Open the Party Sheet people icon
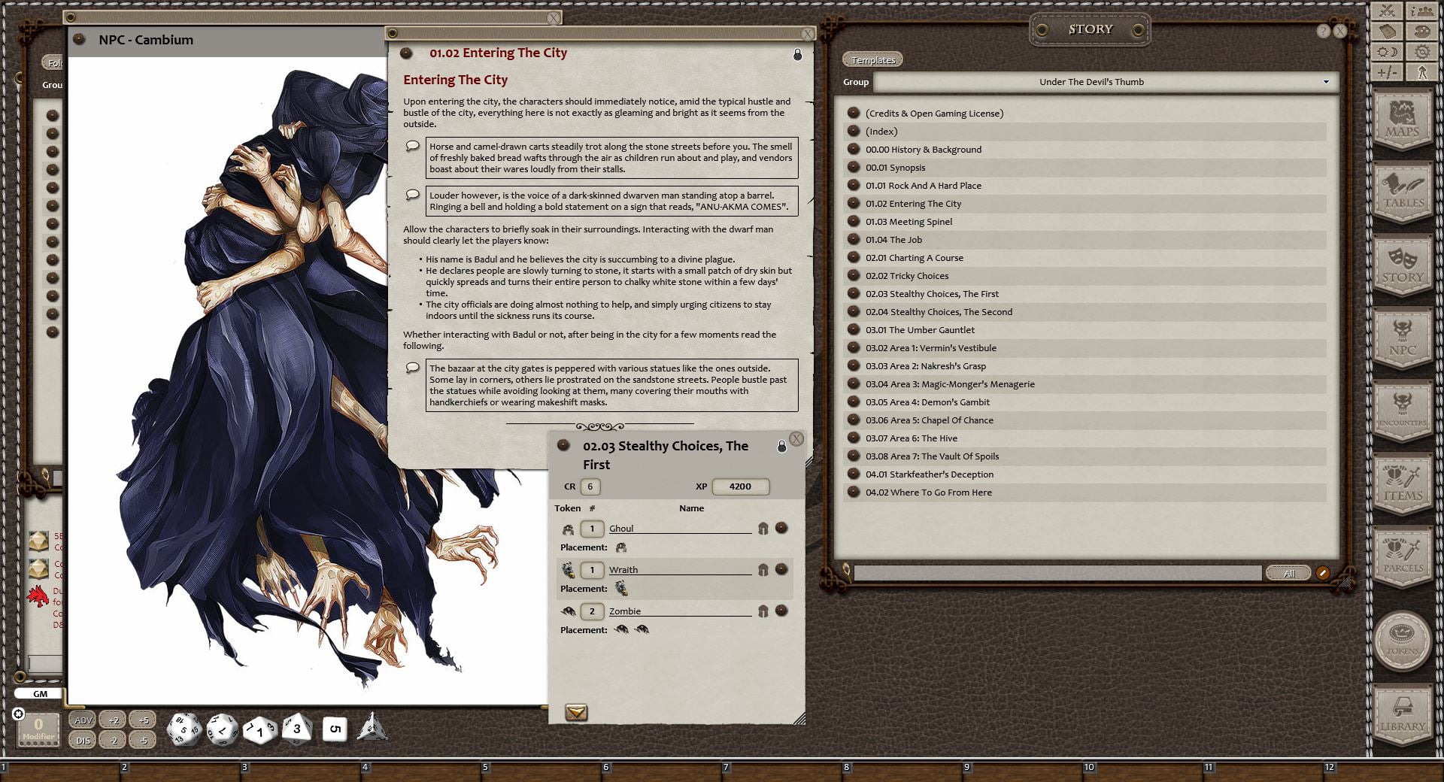Screen dimensions: 1444x782 point(1421,11)
